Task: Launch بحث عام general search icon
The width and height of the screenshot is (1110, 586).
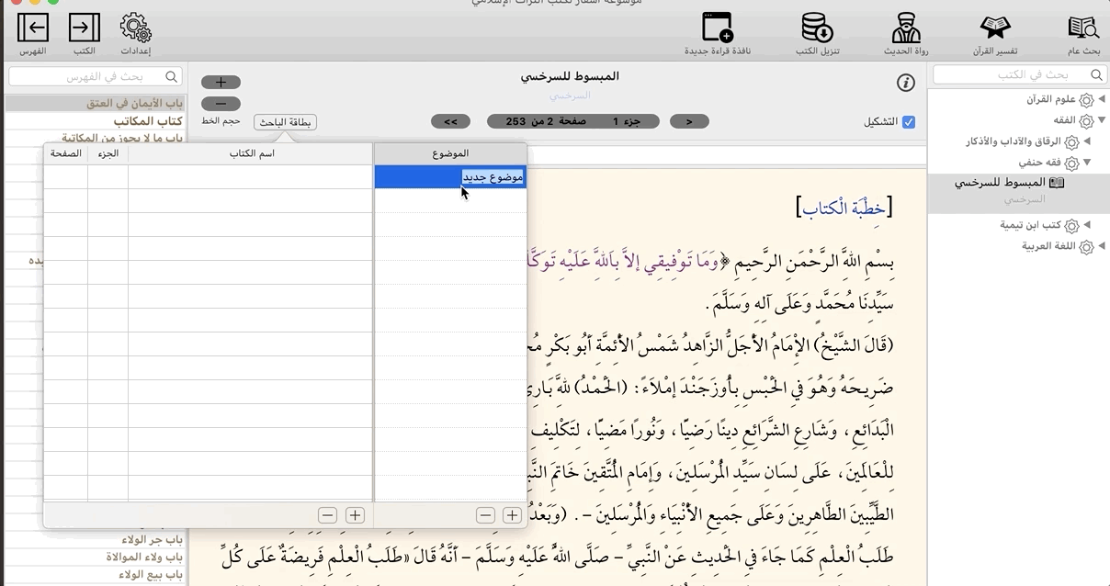Action: pyautogui.click(x=1084, y=28)
